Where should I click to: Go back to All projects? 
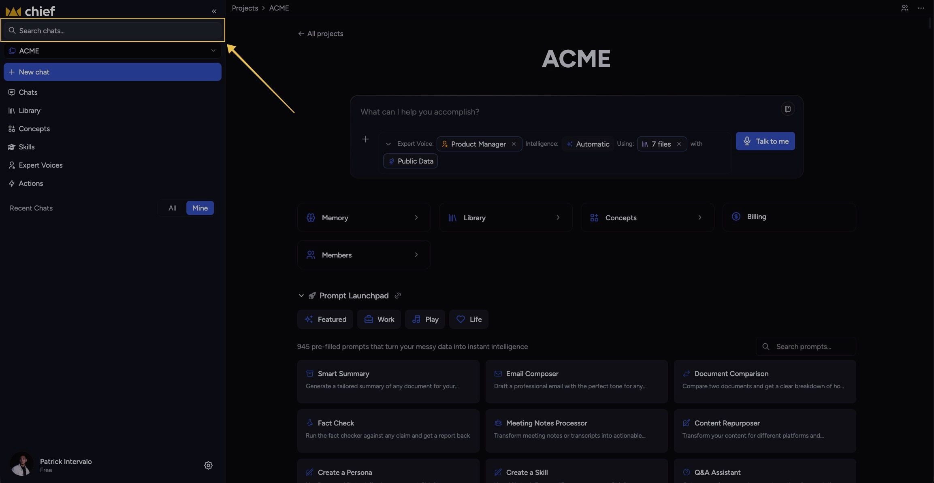320,34
